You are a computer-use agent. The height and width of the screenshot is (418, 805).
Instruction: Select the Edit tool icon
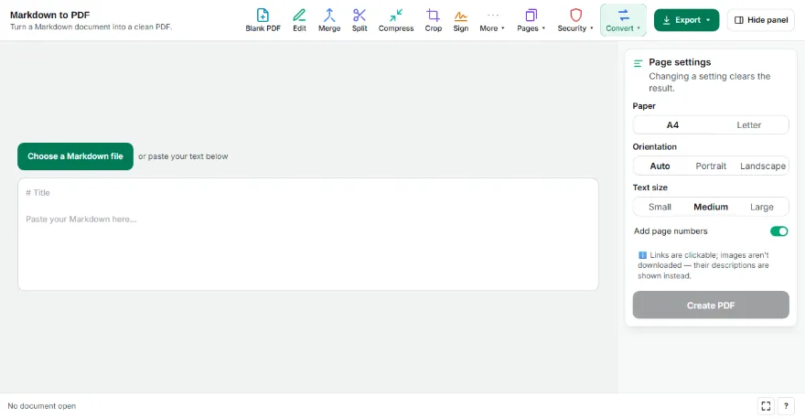pyautogui.click(x=299, y=16)
